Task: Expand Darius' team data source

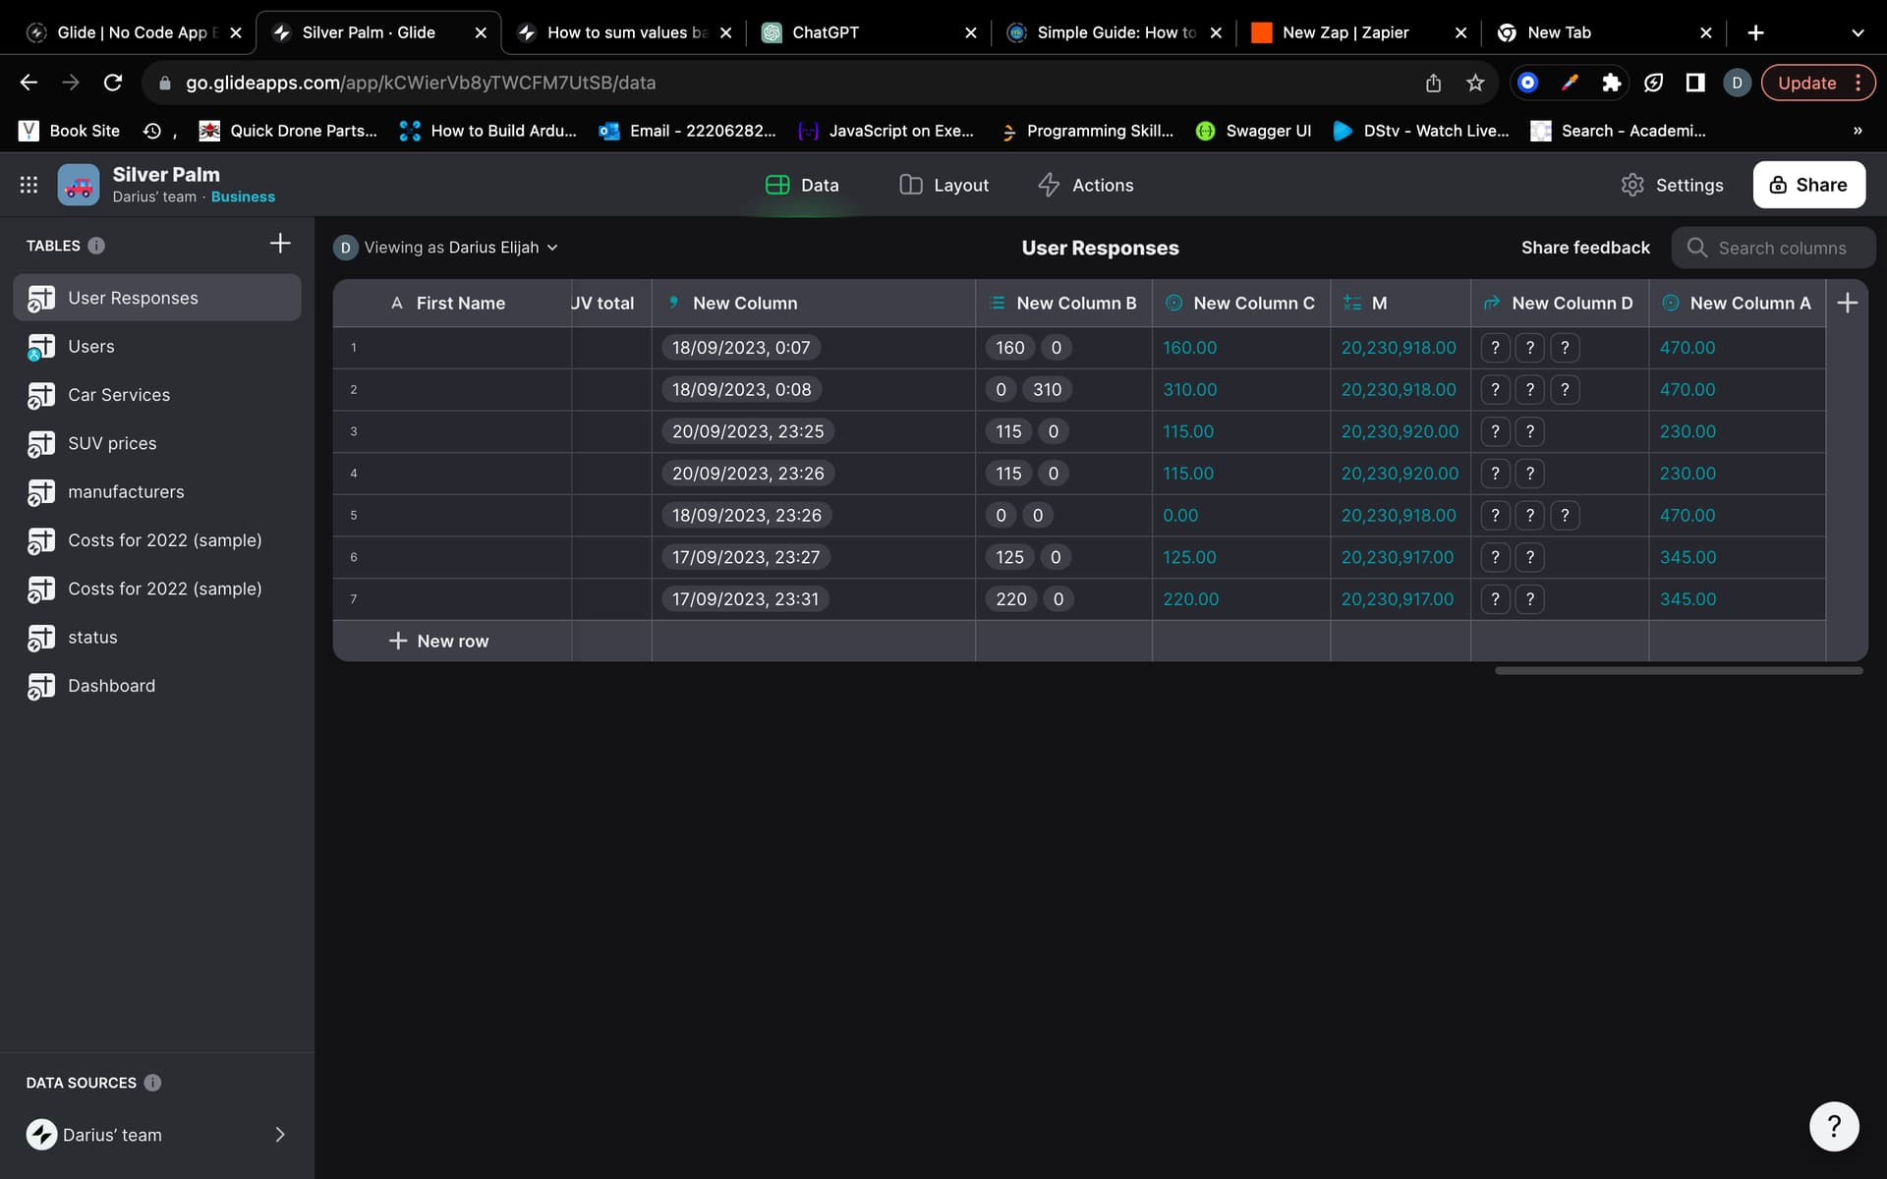Action: pyautogui.click(x=280, y=1135)
